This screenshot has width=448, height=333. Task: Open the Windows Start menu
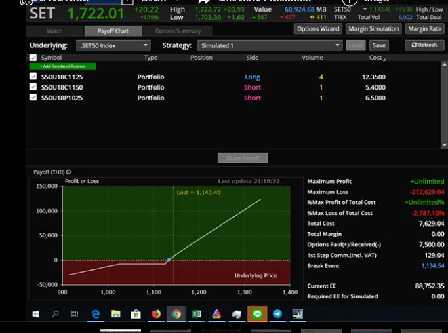click(x=35, y=314)
